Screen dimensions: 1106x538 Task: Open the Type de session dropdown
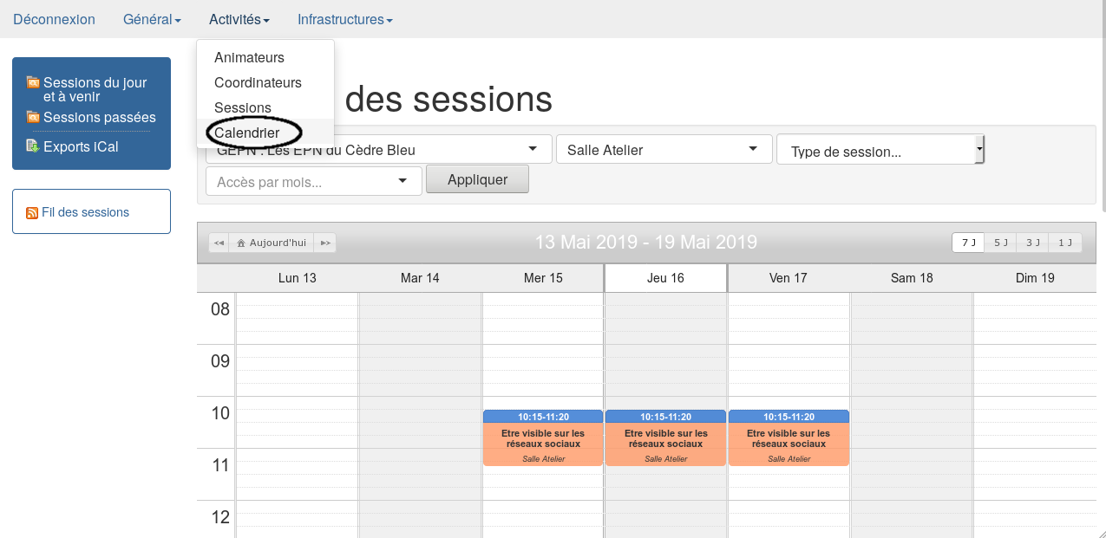880,152
